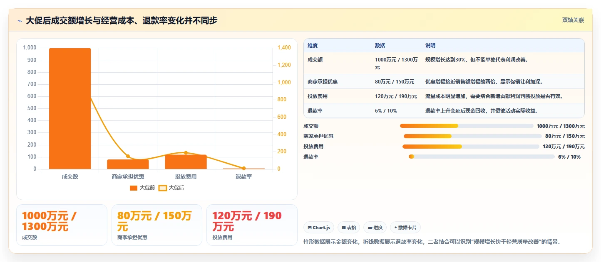Click the line point above 投放费用
Screen dimensions: 601x262
pyautogui.click(x=186, y=153)
